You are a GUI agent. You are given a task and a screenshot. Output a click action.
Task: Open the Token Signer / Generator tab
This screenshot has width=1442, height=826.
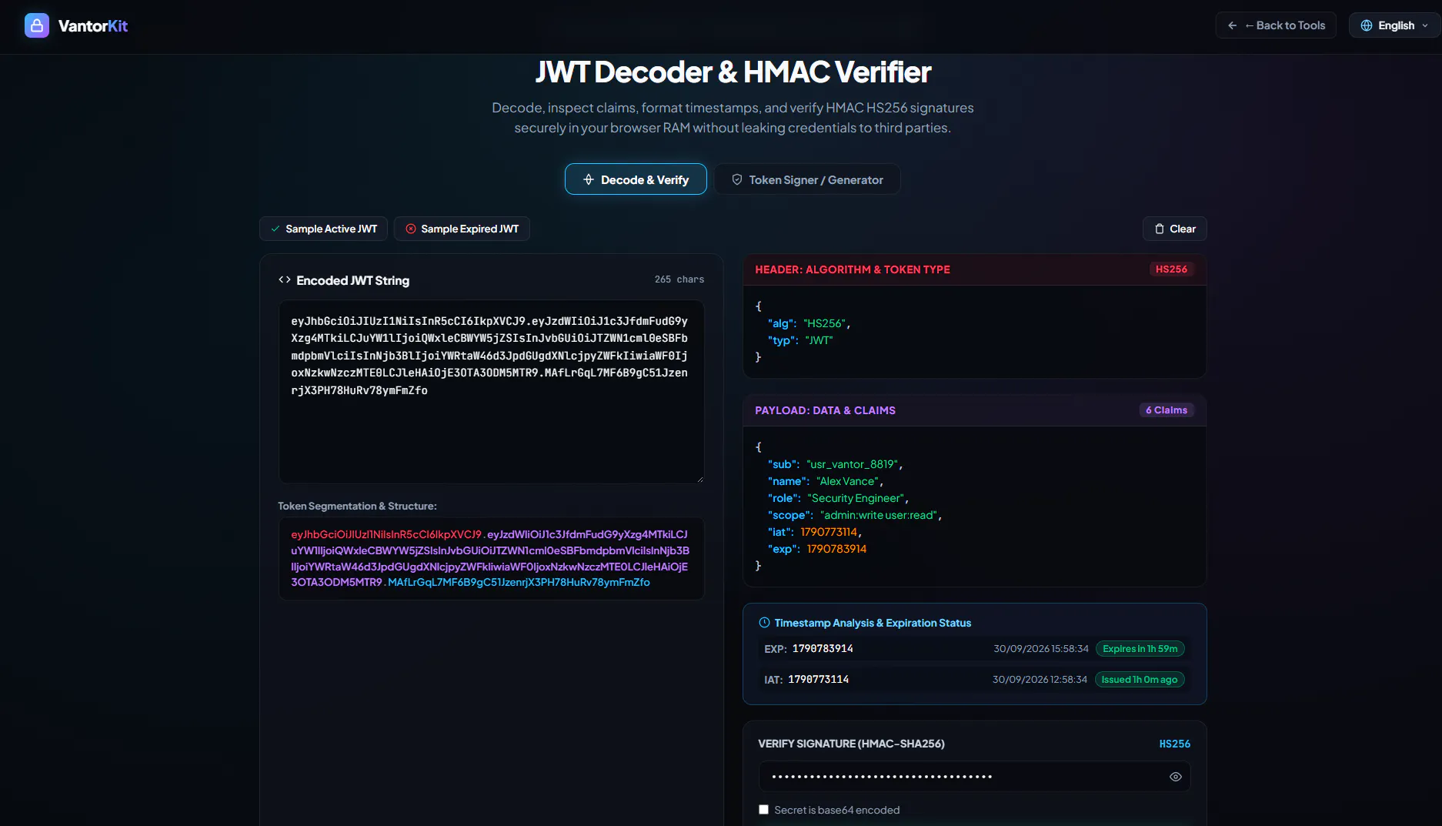click(x=806, y=179)
